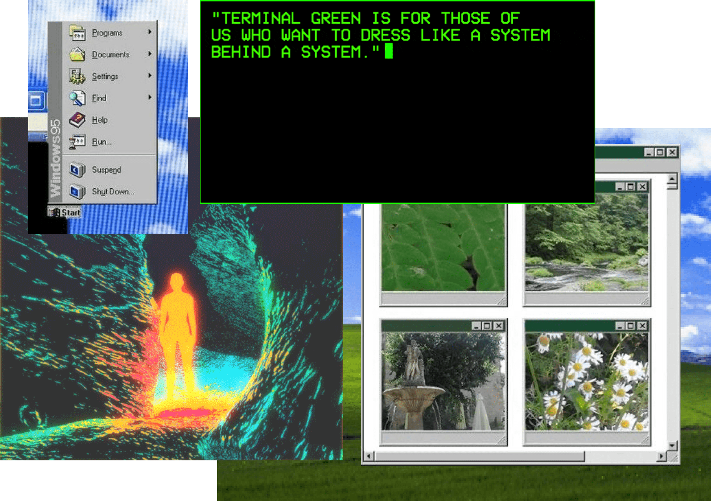
Task: Click the Settings gear icon
Action: pyautogui.click(x=77, y=76)
